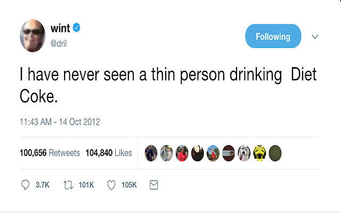Click the envelope direct message icon

(153, 185)
